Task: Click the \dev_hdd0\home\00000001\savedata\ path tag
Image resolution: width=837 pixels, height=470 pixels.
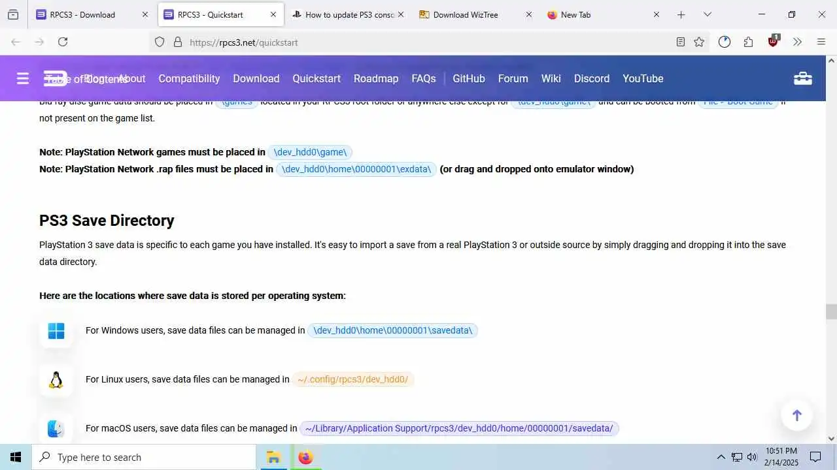Action: [x=393, y=330]
